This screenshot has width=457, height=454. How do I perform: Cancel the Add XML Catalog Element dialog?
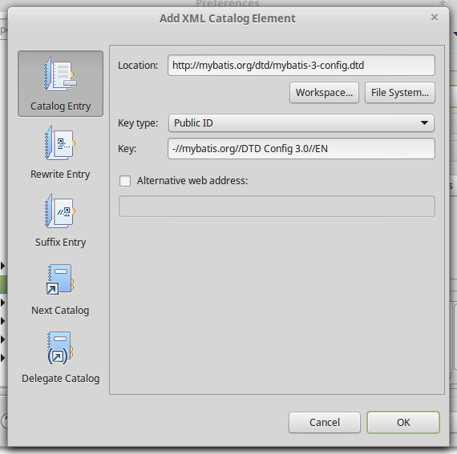325,422
